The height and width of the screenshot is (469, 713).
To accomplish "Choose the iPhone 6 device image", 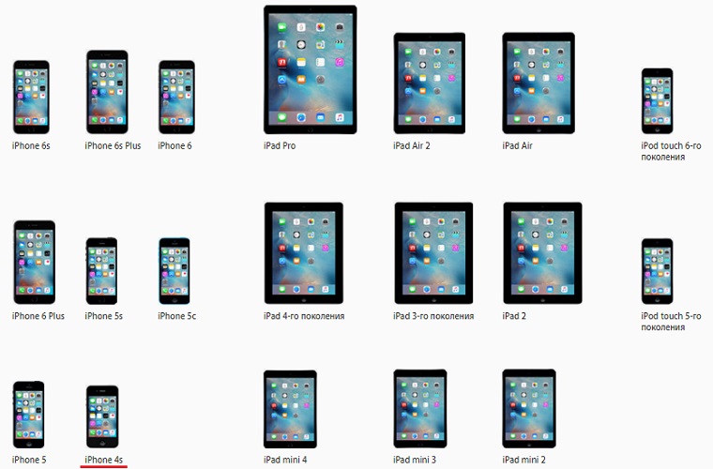I will tap(176, 97).
